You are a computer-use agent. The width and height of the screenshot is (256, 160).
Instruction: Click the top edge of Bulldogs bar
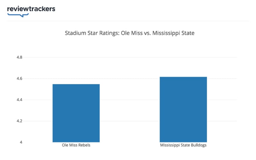(183, 77)
